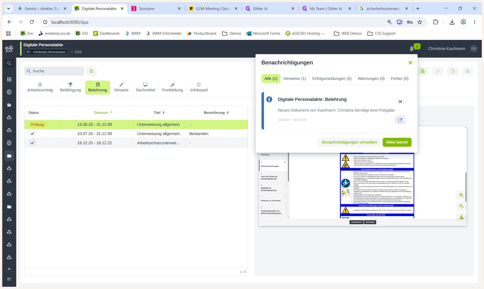Click the blue info icon in notification
Screen dimensions: 484x289
pyautogui.click(x=269, y=99)
